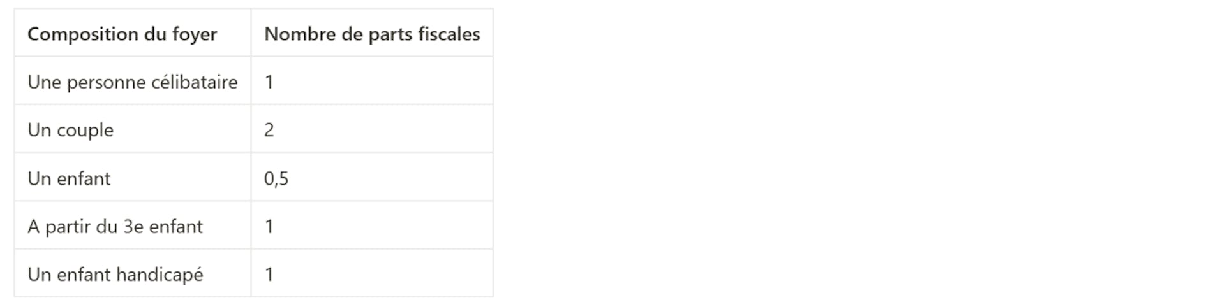The image size is (1225, 307).
Task: Click the value 1 for enfant handicapé
Action: (269, 275)
